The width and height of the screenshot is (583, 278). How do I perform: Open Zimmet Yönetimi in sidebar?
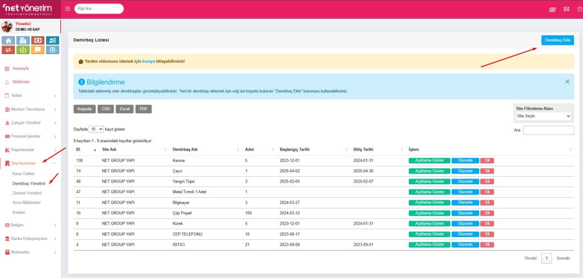click(x=27, y=193)
